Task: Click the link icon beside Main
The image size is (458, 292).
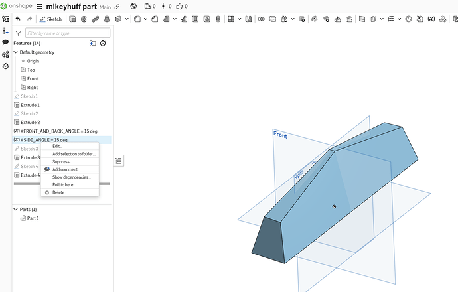Action: pos(117,7)
